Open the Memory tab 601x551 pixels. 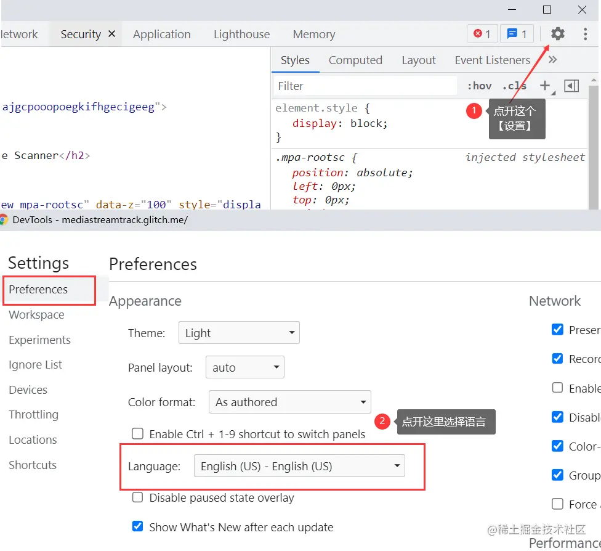point(314,34)
